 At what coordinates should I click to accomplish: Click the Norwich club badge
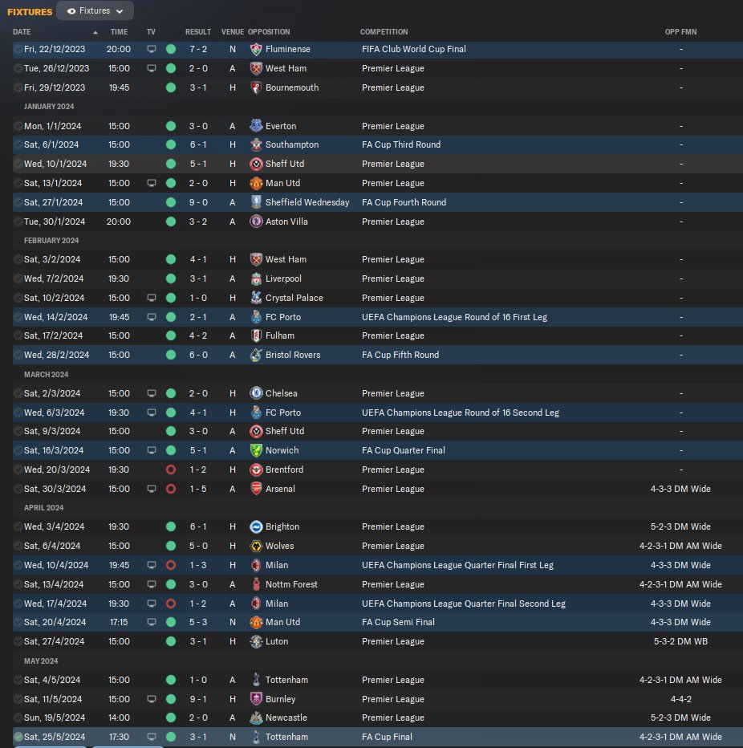[x=256, y=450]
